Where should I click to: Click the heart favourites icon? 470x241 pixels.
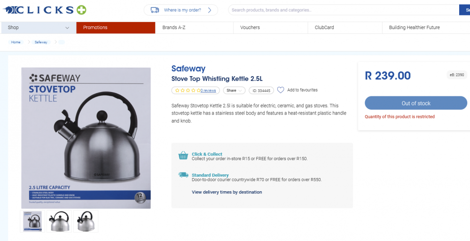(281, 90)
